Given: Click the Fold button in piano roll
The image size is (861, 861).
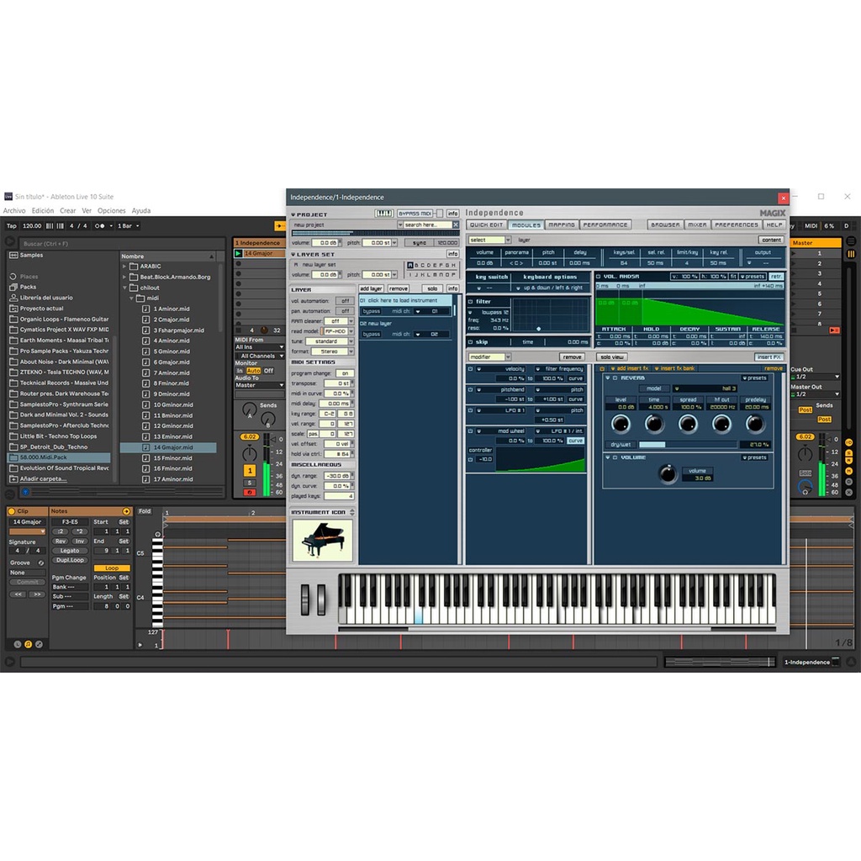Looking at the screenshot, I should coord(145,511).
